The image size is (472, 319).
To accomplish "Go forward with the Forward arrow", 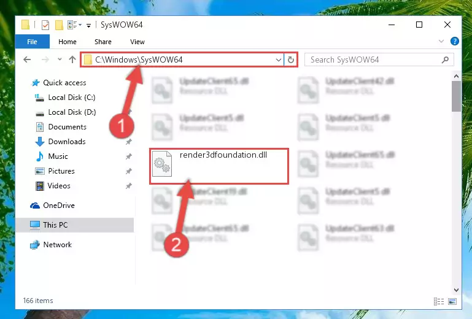I will [x=45, y=60].
